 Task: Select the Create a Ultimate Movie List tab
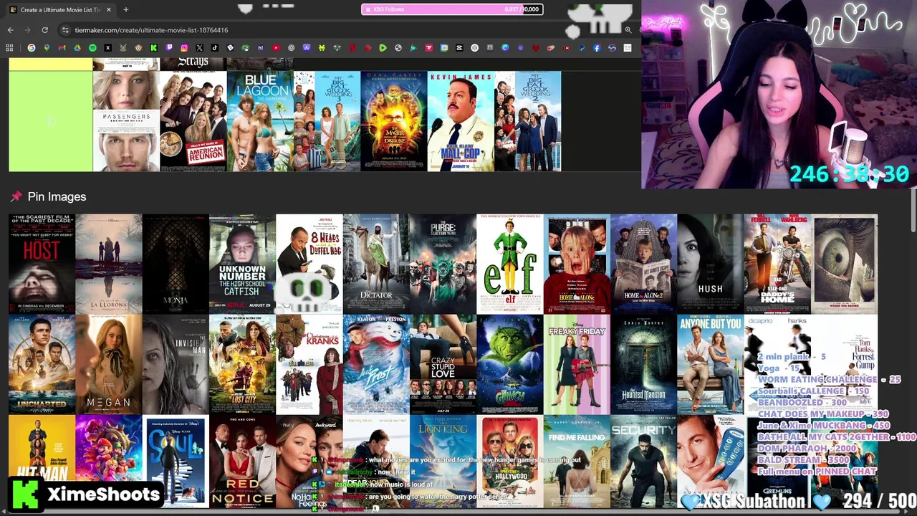click(x=61, y=9)
